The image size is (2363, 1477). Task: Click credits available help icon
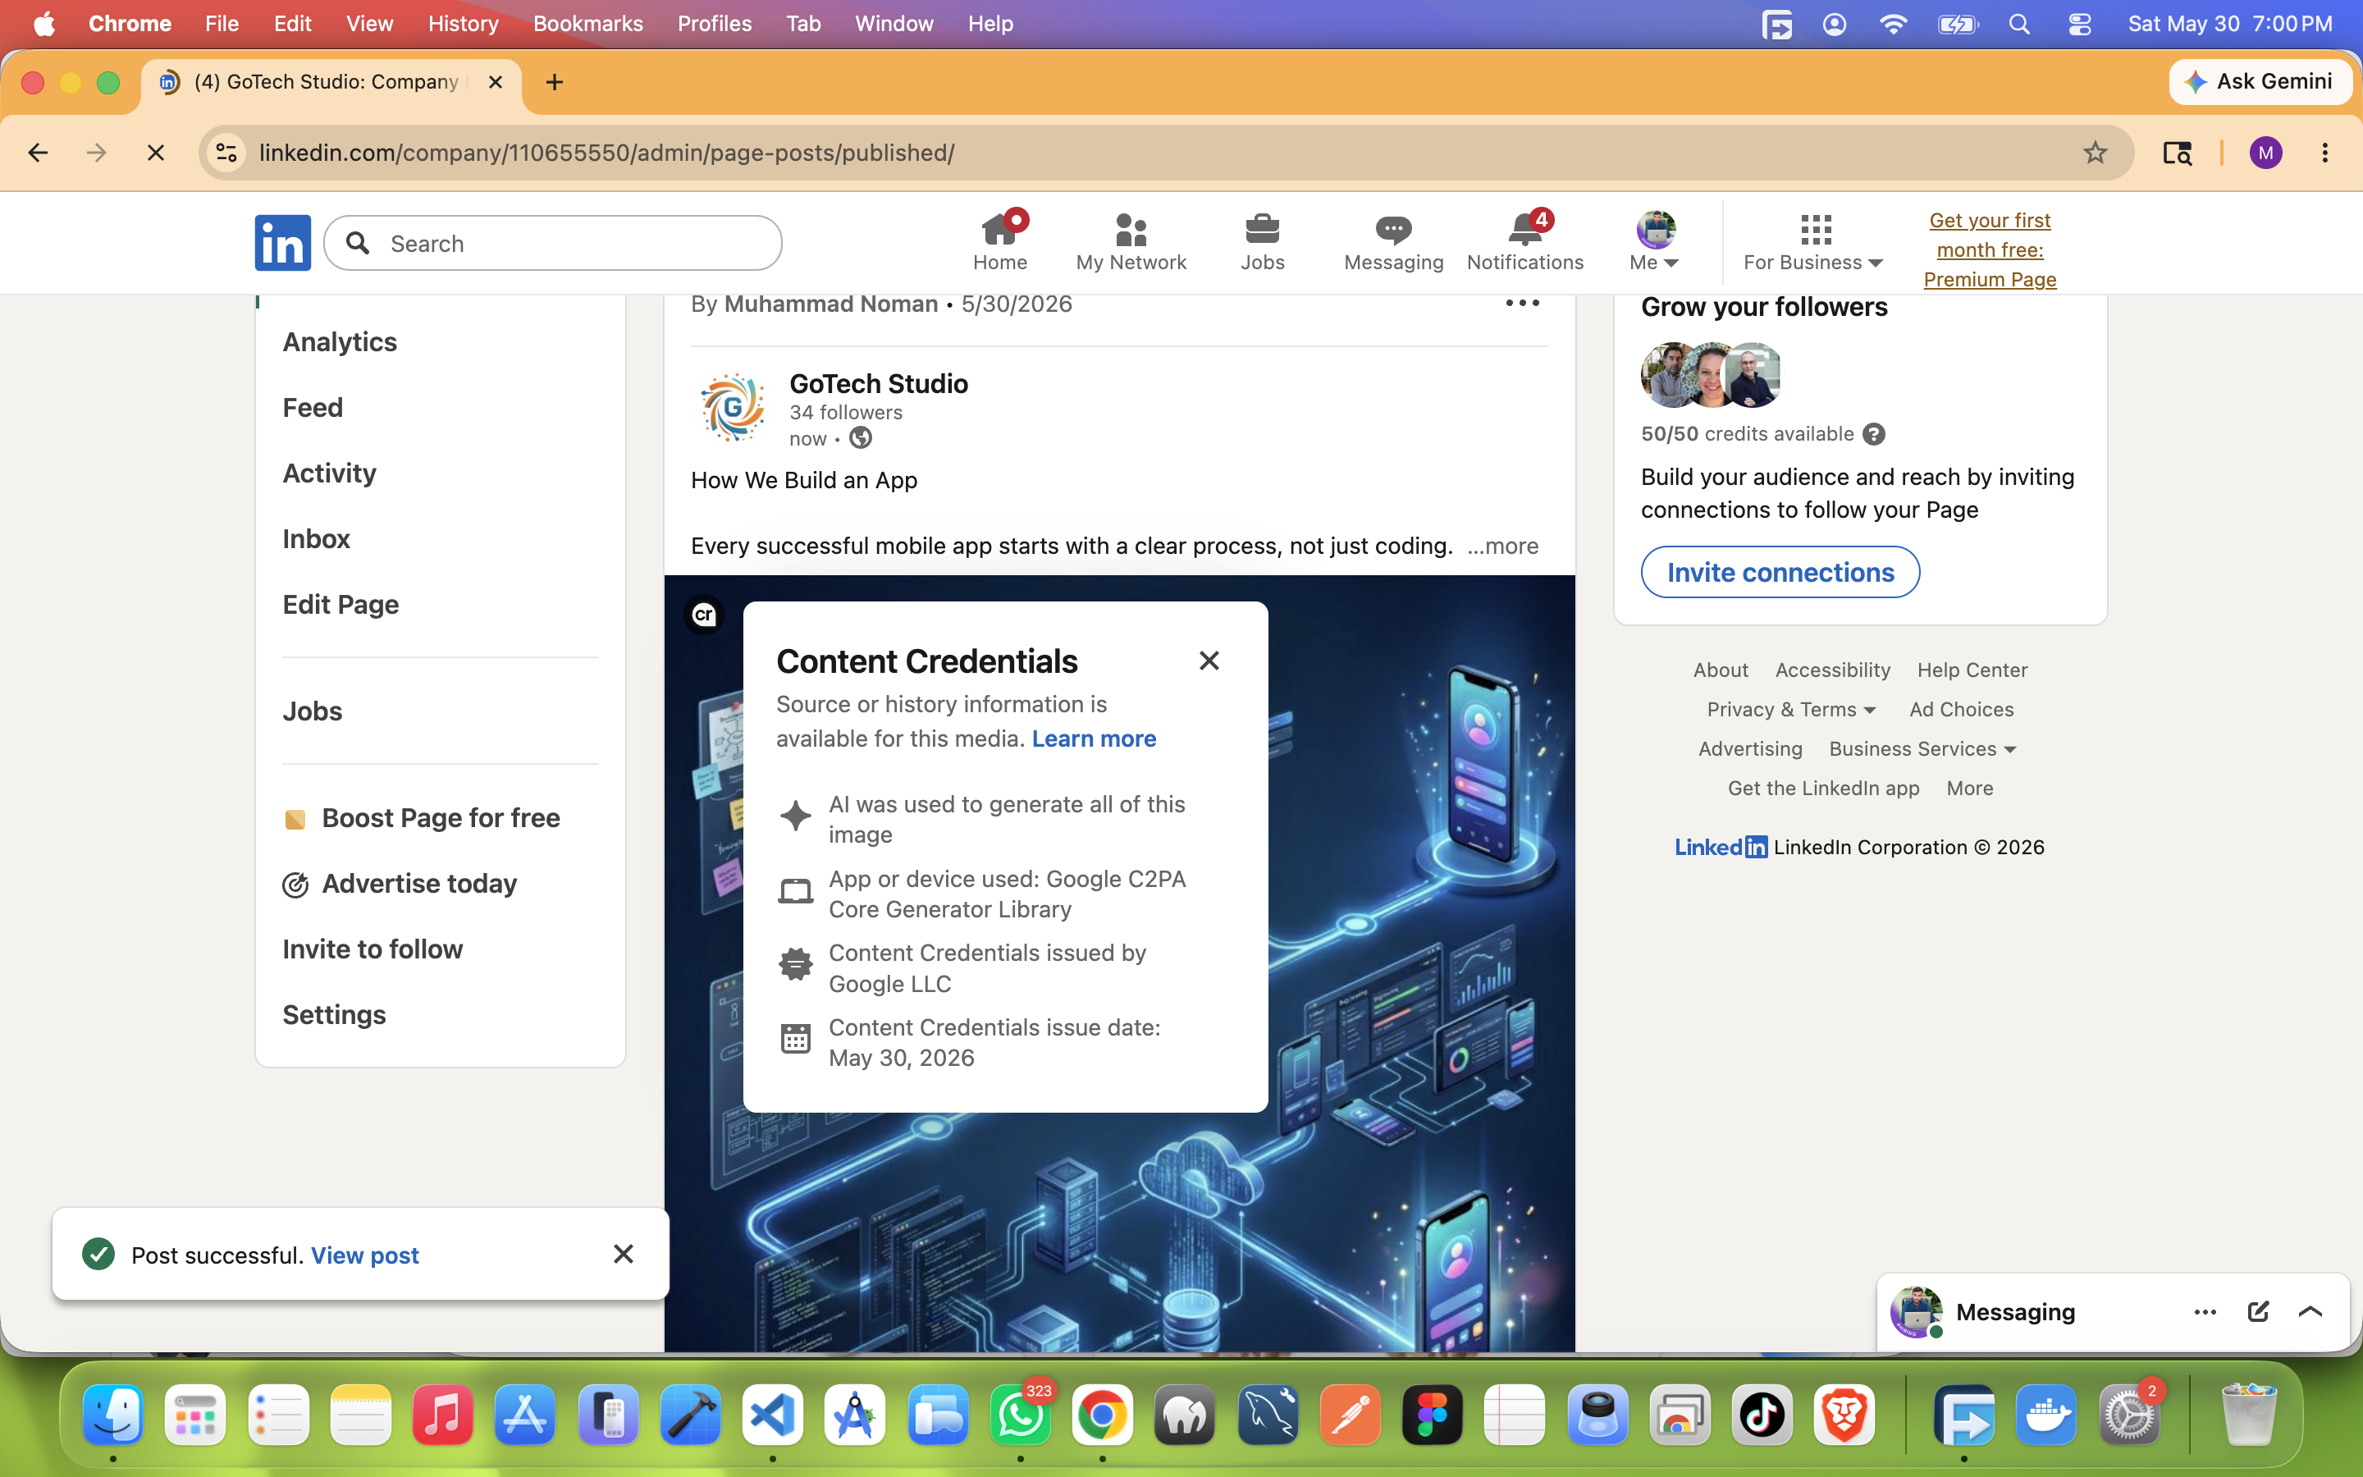[1873, 434]
